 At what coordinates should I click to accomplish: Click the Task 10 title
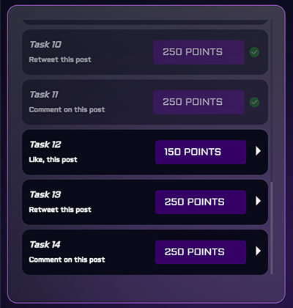coord(45,45)
